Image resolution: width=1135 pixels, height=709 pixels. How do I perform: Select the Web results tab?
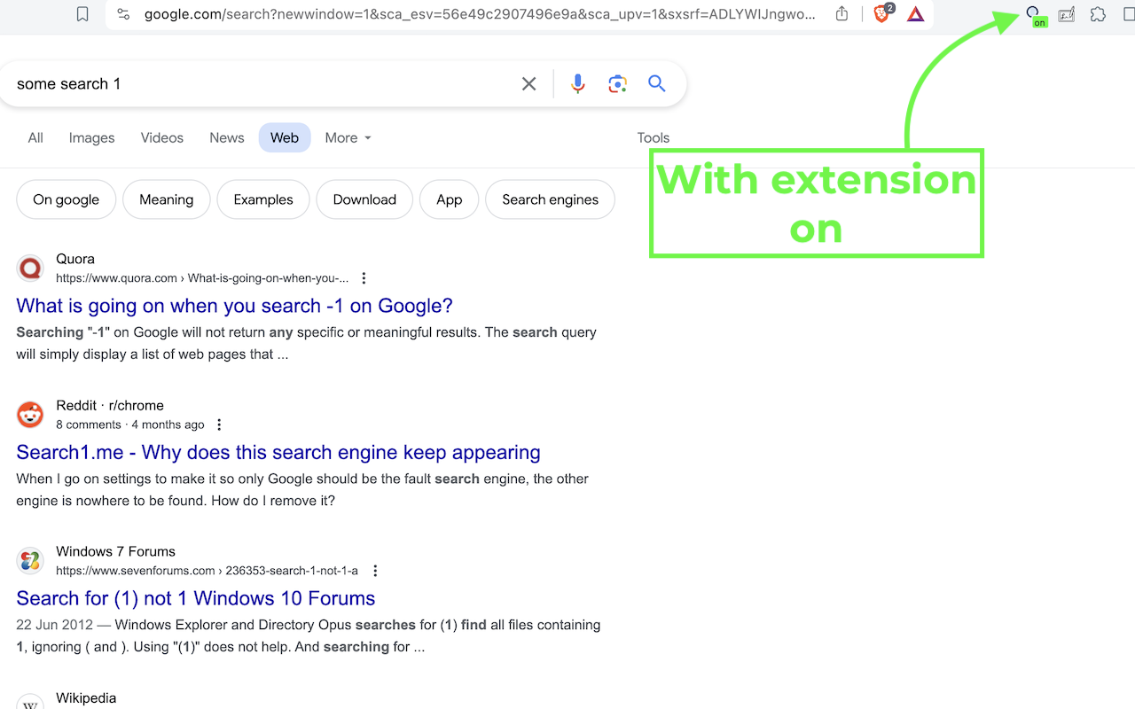(285, 137)
